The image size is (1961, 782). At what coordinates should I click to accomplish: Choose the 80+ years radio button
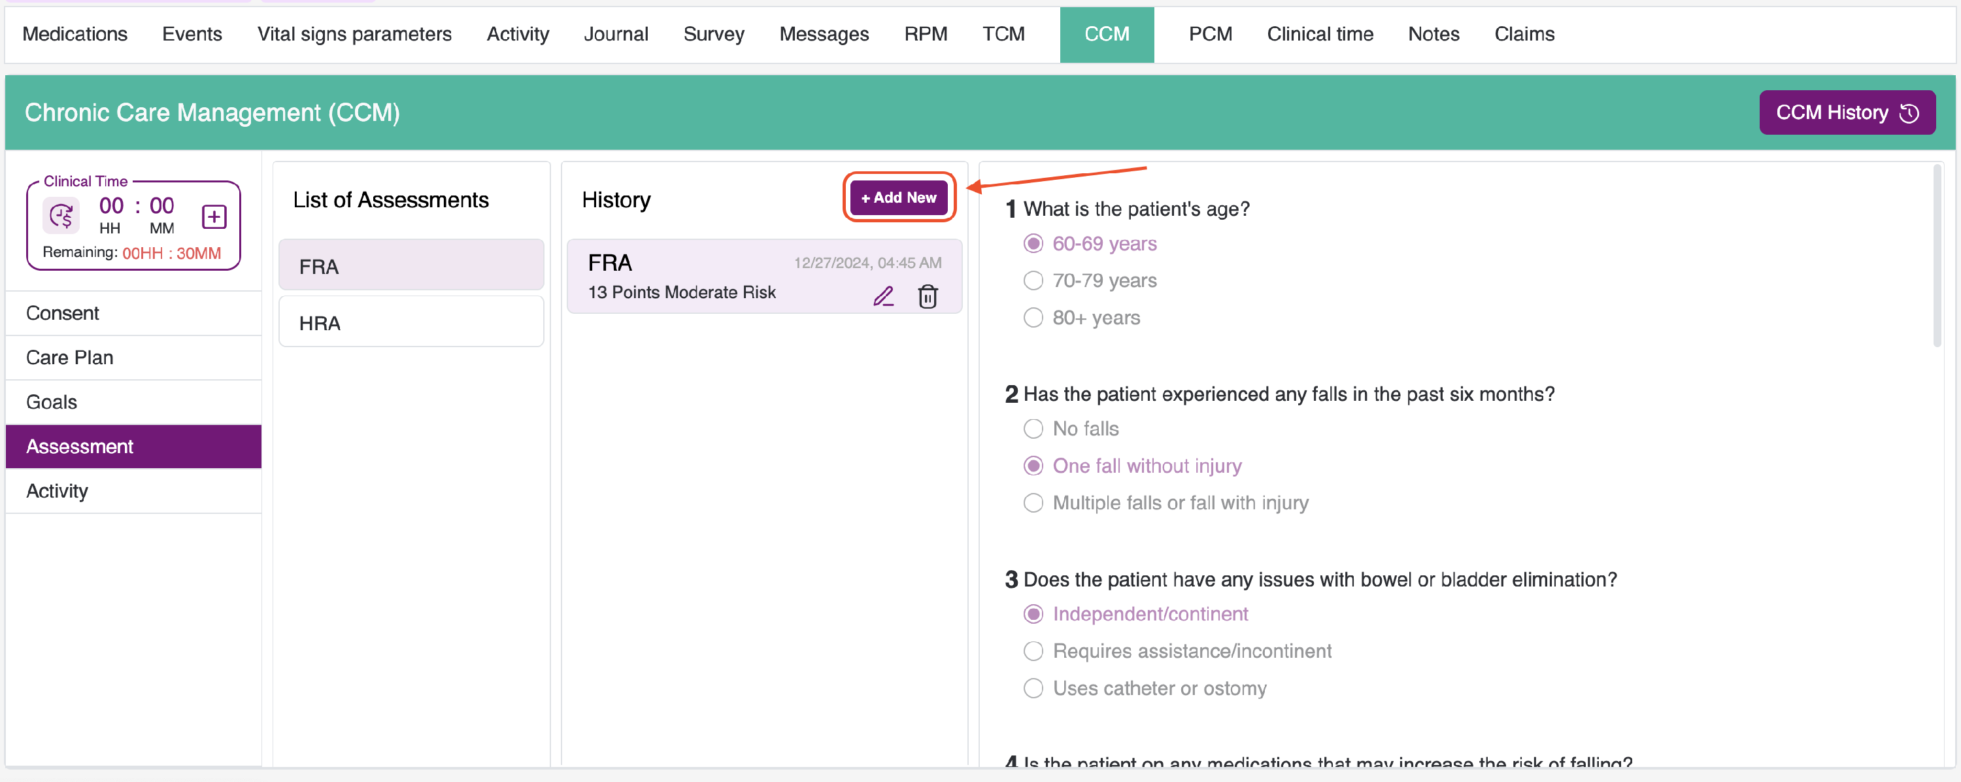tap(1033, 318)
